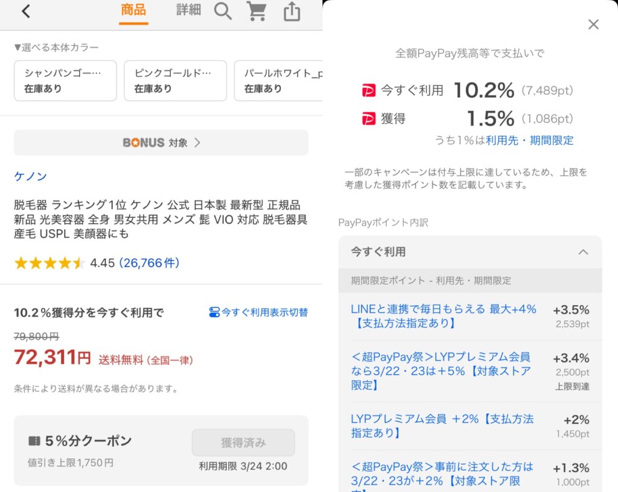Click the product title 脱毛器 ランキング1位

click(161, 219)
